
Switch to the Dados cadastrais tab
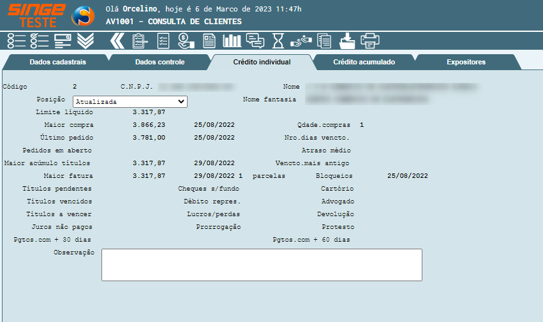tap(57, 62)
